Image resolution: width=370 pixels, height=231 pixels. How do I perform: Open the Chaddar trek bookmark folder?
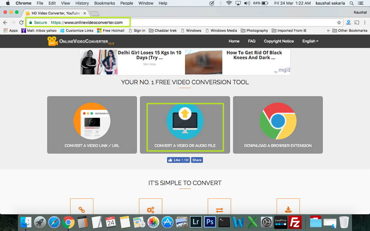click(163, 30)
